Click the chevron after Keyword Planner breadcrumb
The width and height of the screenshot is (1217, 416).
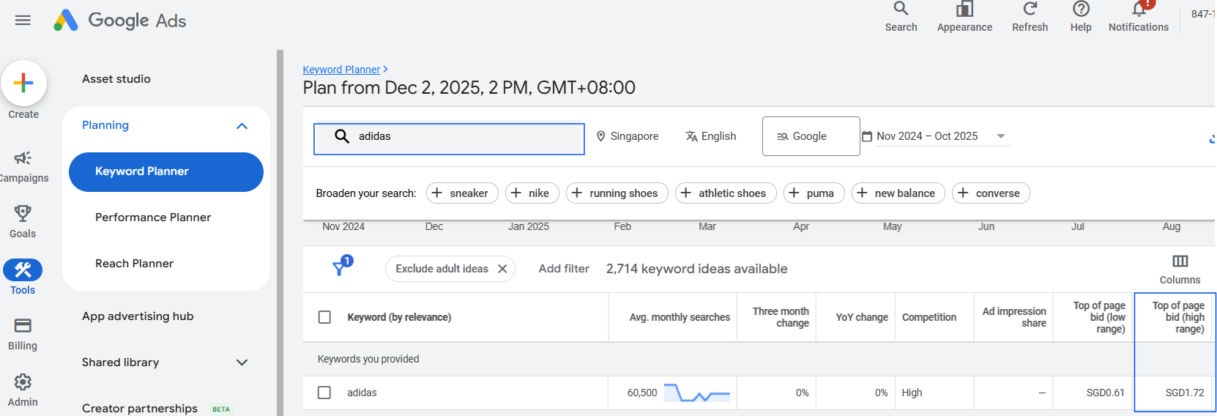386,70
